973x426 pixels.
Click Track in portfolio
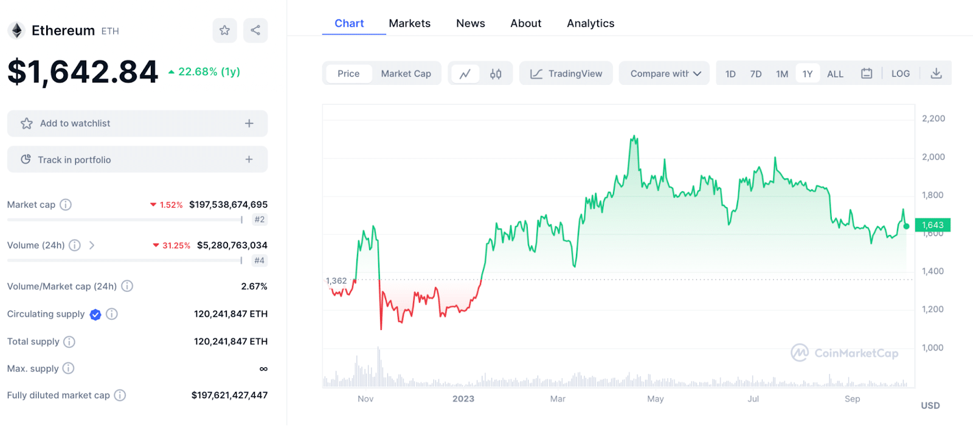(x=137, y=159)
